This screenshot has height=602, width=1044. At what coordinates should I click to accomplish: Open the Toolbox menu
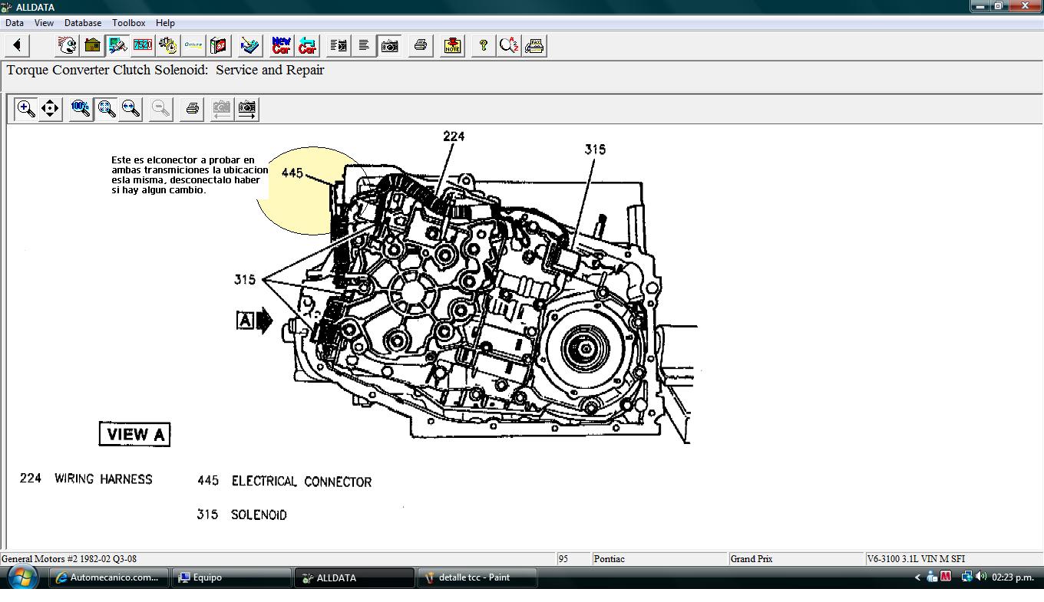click(x=129, y=23)
